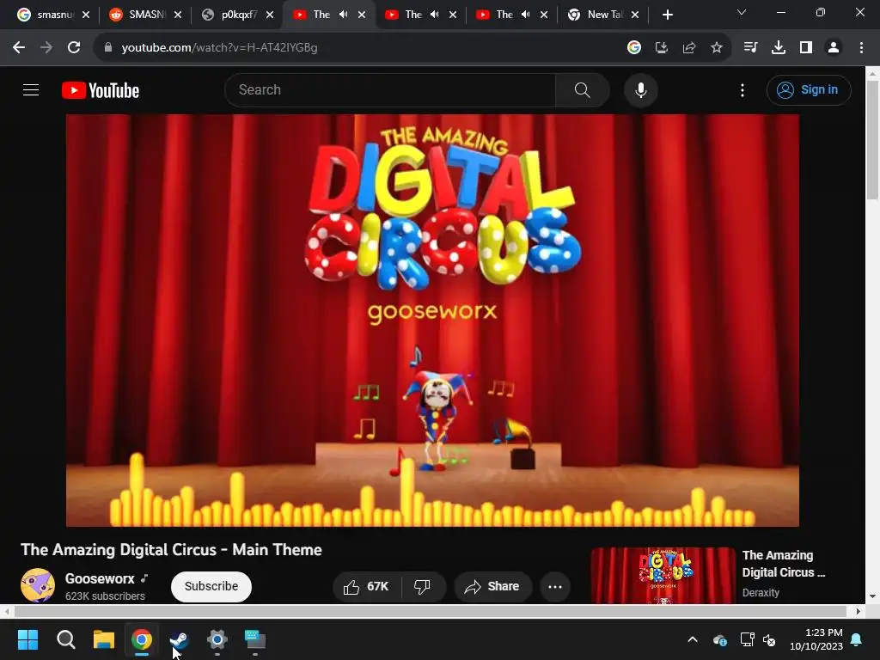Click the Deraxity channel name
This screenshot has width=880, height=660.
click(x=761, y=593)
